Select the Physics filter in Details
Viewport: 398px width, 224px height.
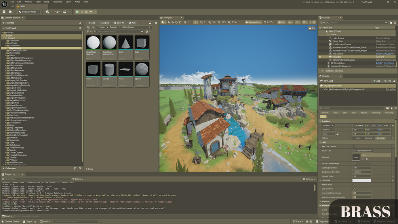[364, 113]
